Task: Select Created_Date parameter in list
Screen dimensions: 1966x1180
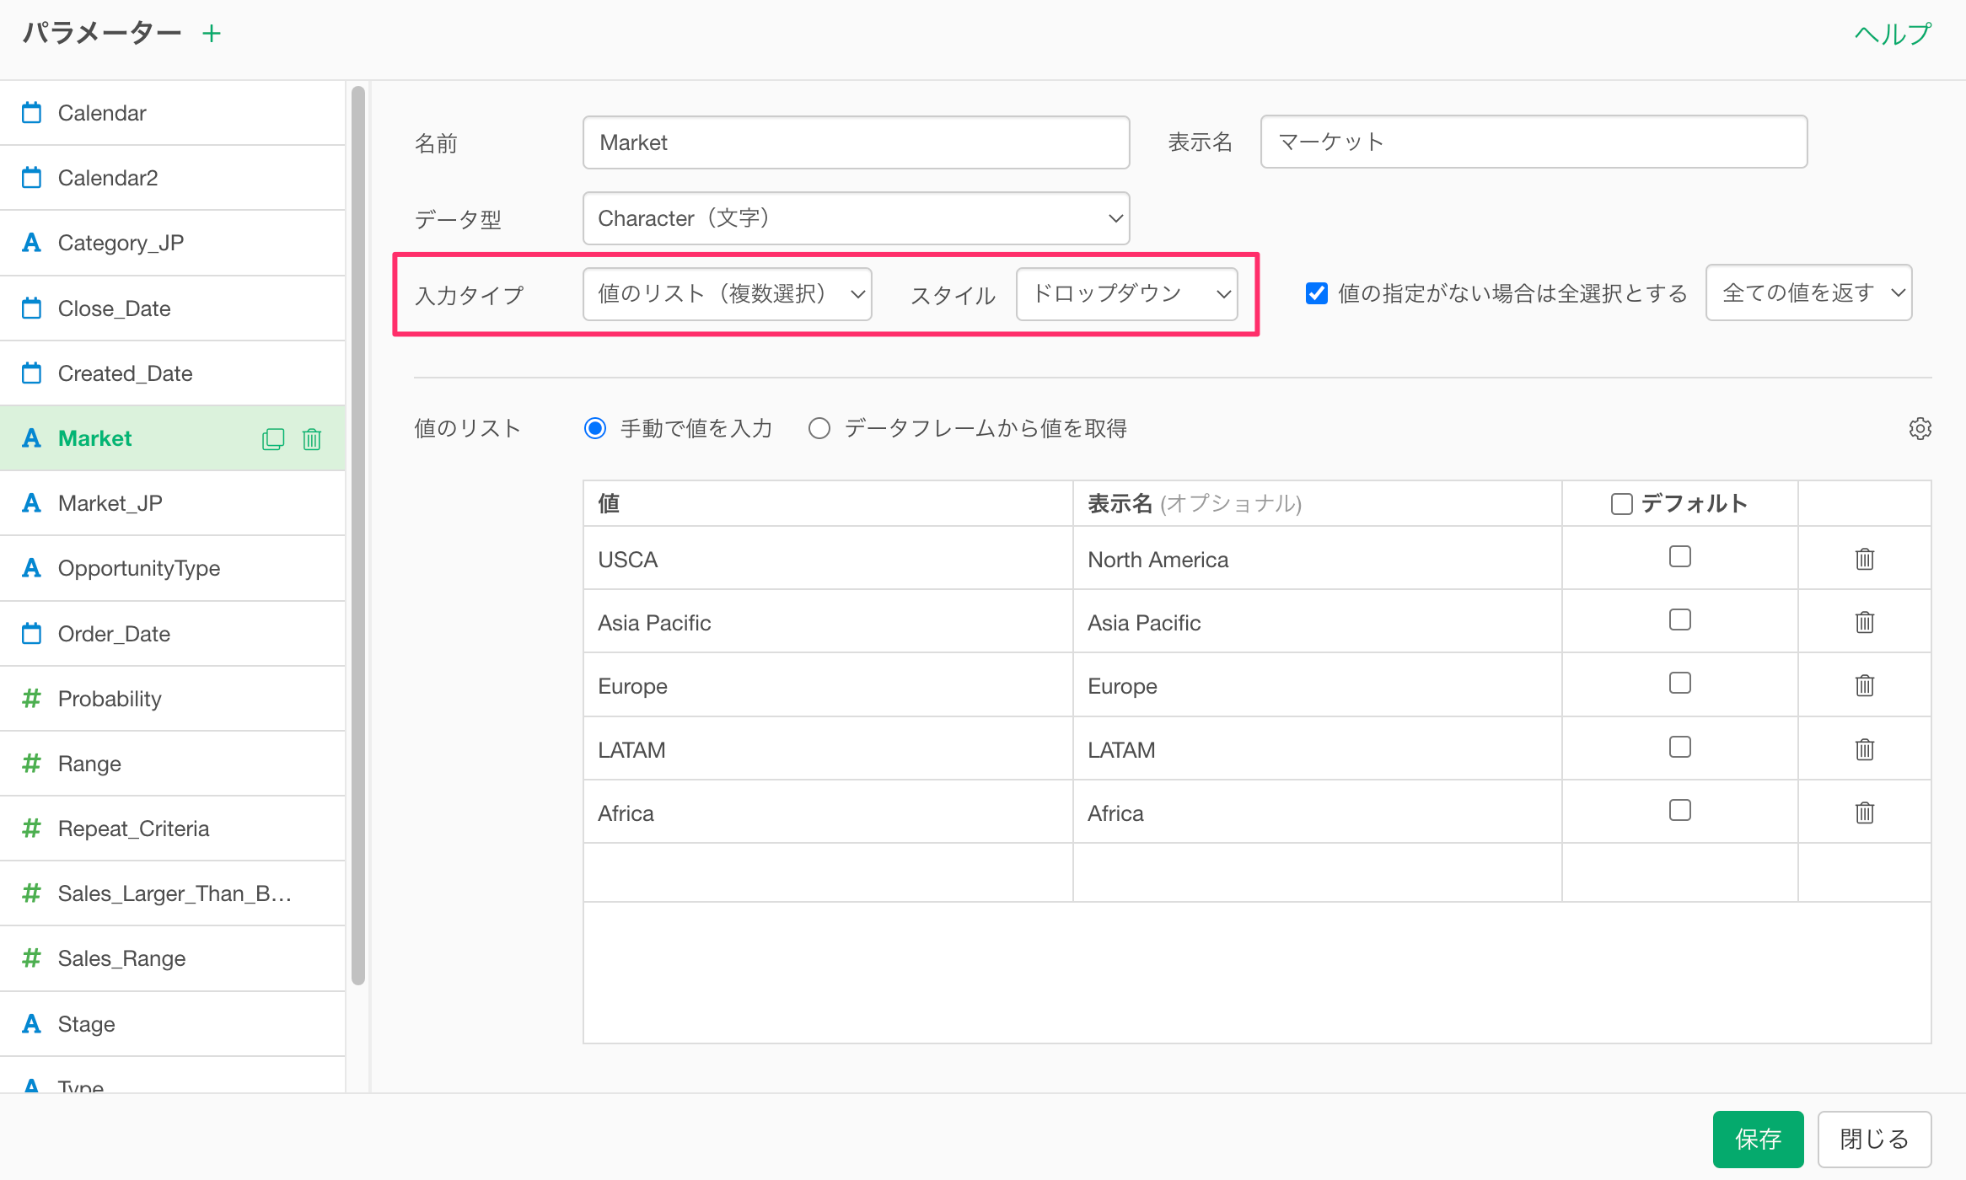Action: (x=172, y=373)
